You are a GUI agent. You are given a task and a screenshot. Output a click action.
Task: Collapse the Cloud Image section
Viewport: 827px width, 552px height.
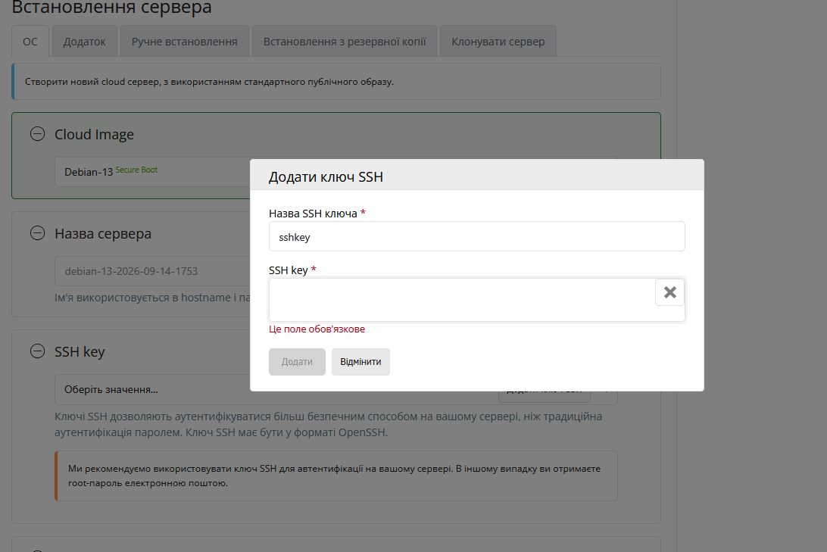(37, 134)
